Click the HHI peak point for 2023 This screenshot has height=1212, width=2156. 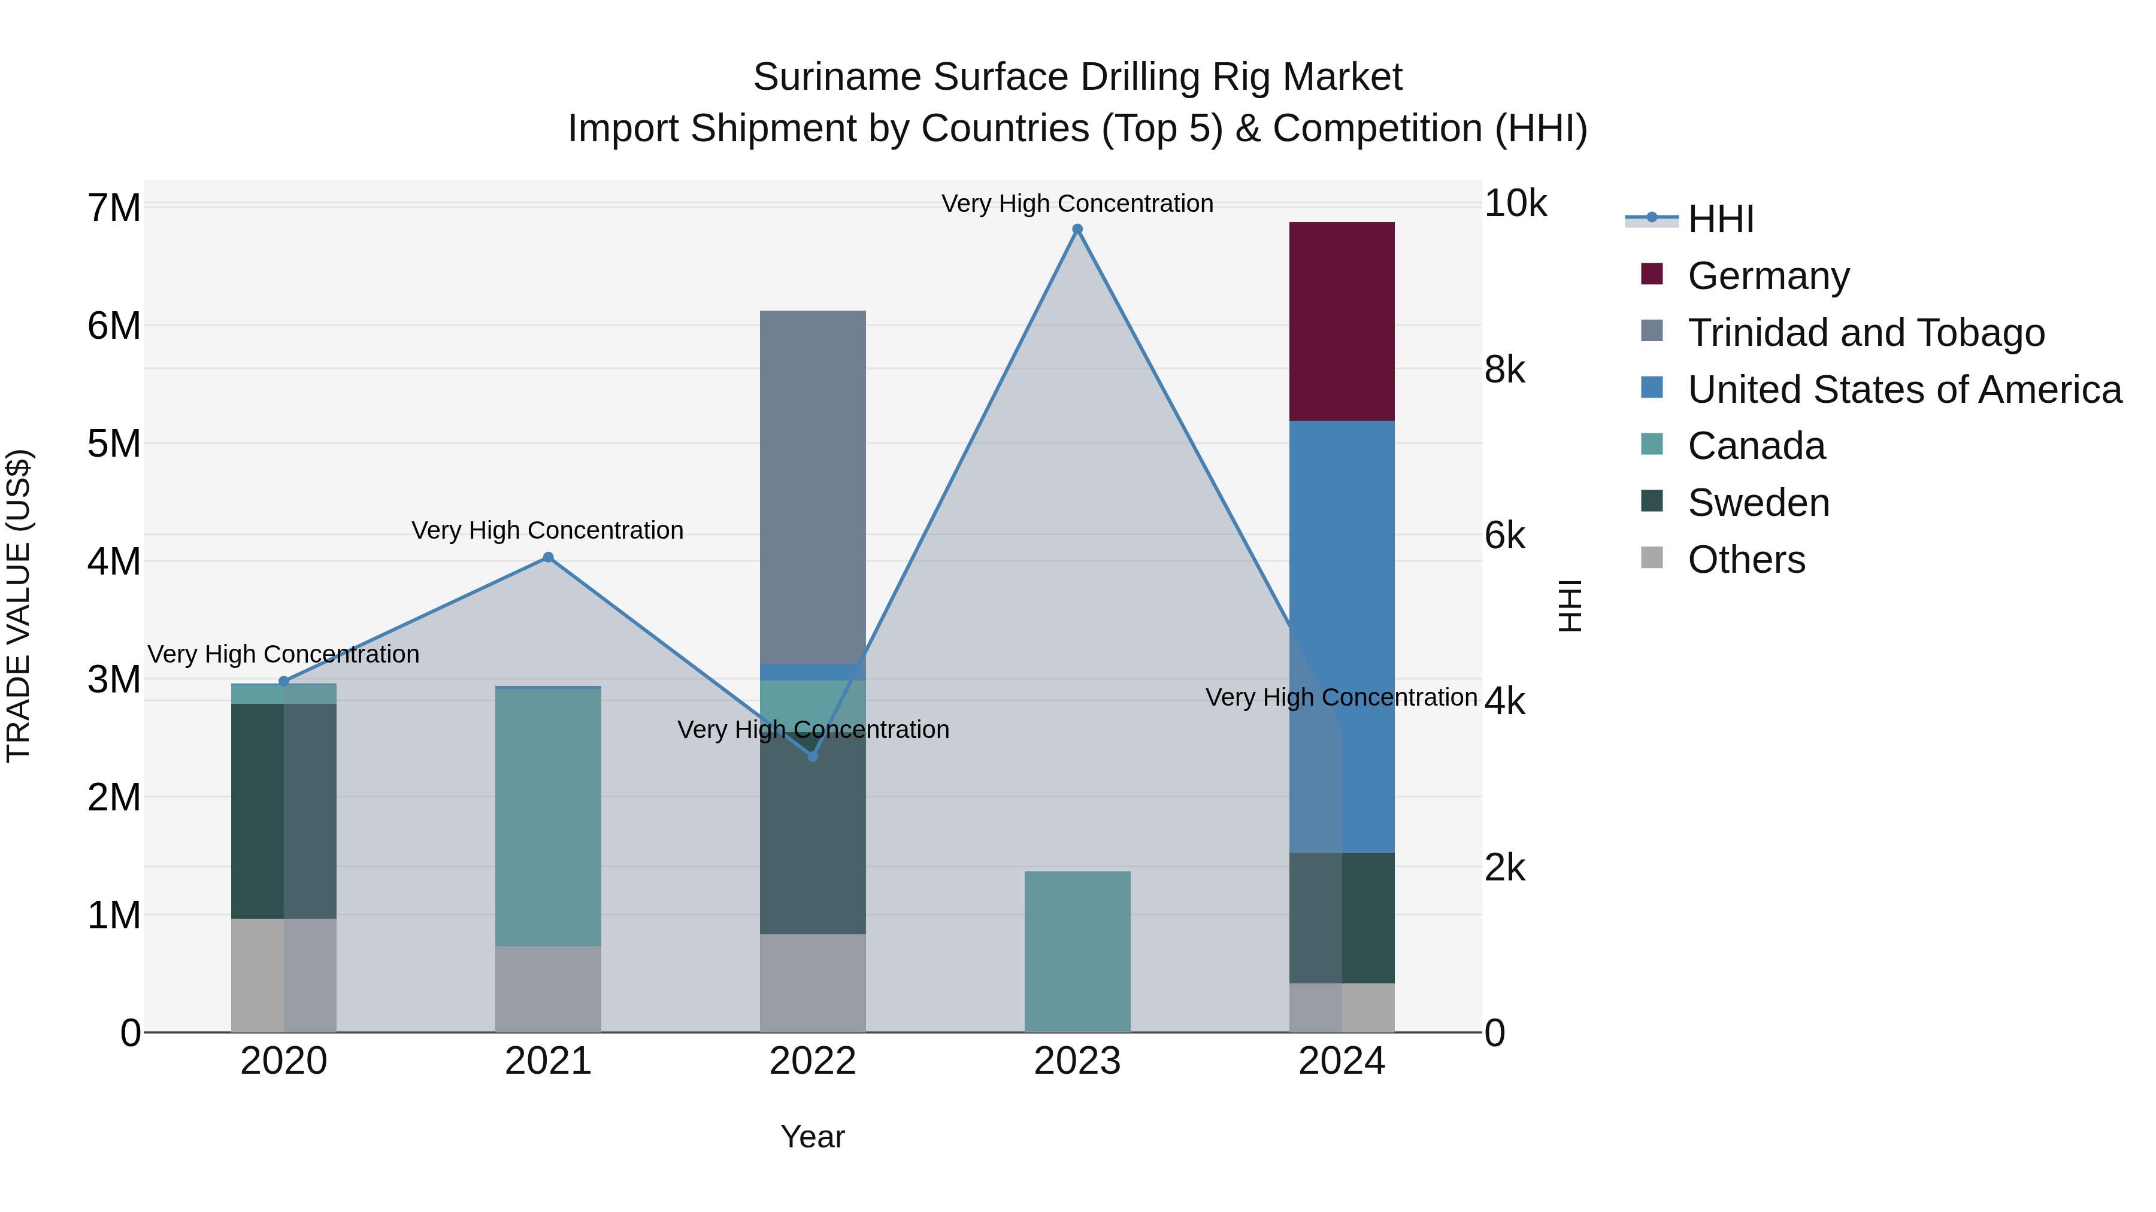tap(1077, 229)
